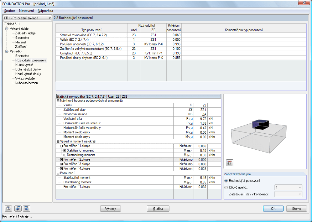
Task: Expand Destabilizing moment under 1.okraje
Action: point(65,155)
